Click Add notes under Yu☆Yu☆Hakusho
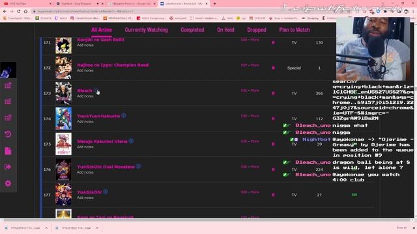 click(85, 122)
